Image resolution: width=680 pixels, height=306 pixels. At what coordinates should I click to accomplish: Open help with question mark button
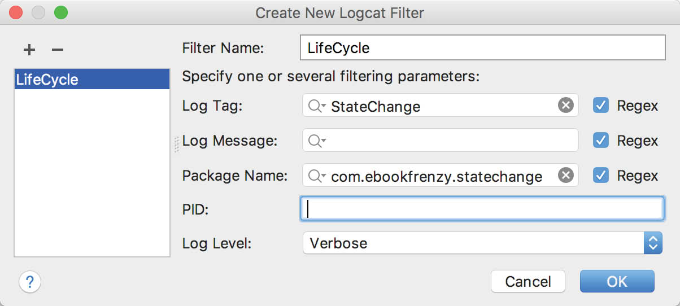pos(30,281)
